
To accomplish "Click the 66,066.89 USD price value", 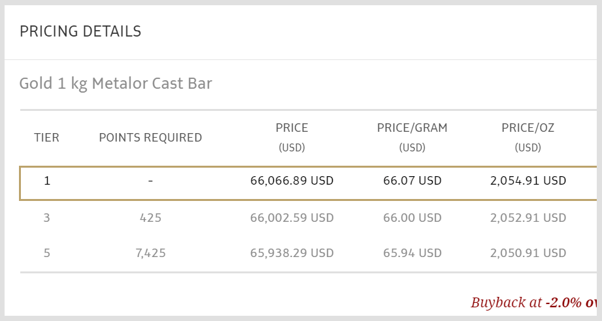I will [x=292, y=181].
